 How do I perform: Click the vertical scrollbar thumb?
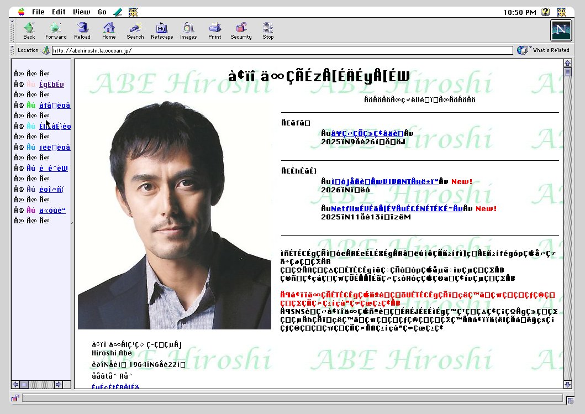(x=567, y=72)
